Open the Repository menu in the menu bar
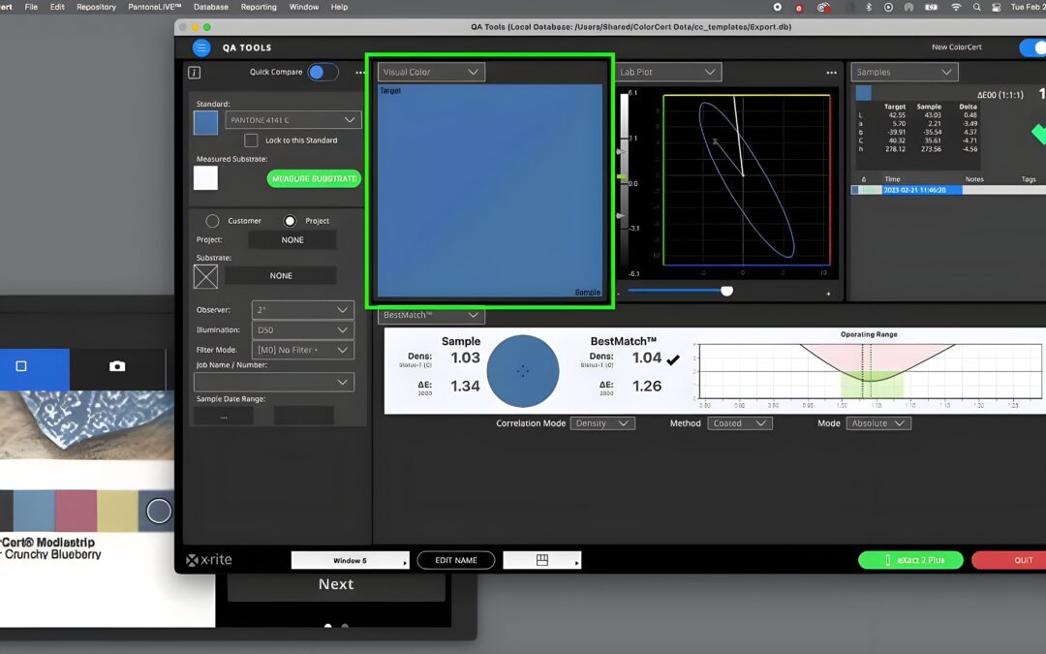 coord(96,7)
